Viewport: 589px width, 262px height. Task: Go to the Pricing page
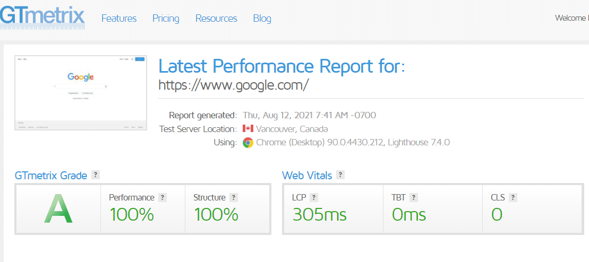coord(166,18)
